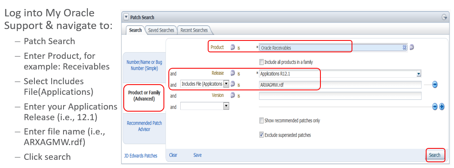Screen dimensions: 454x168
Task: Click help icon next to Product label
Action: pyautogui.click(x=233, y=47)
